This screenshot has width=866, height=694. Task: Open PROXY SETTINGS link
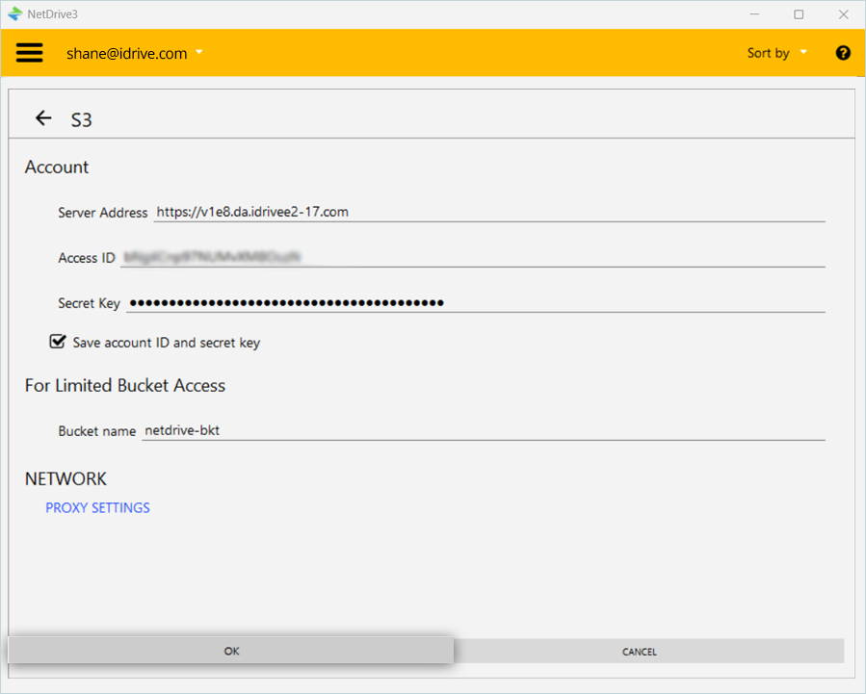(97, 507)
